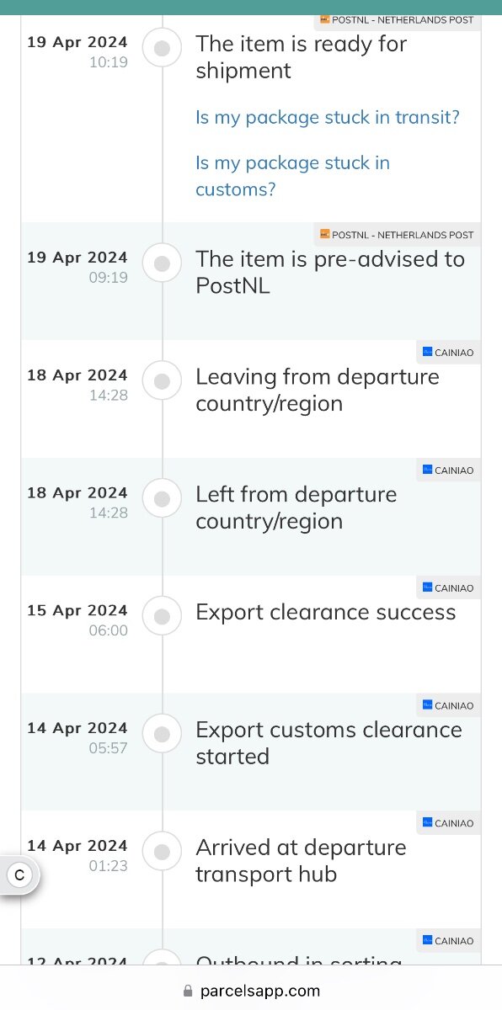
Task: Tap the floating circular C button
Action: (19, 875)
